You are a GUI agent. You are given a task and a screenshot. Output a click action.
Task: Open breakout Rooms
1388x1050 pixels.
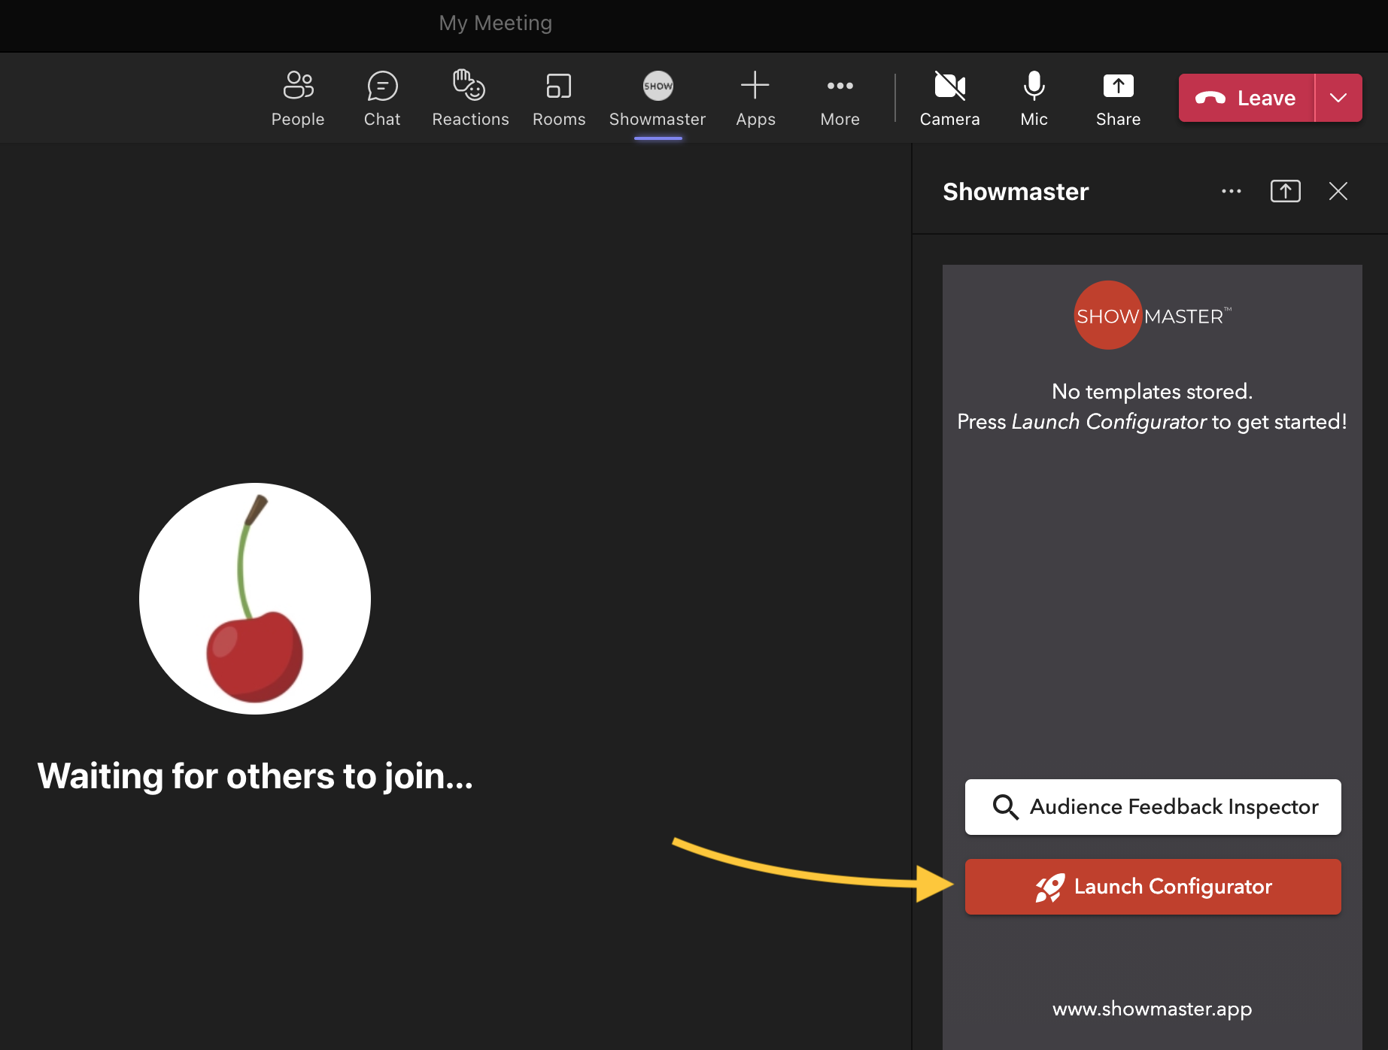click(559, 98)
